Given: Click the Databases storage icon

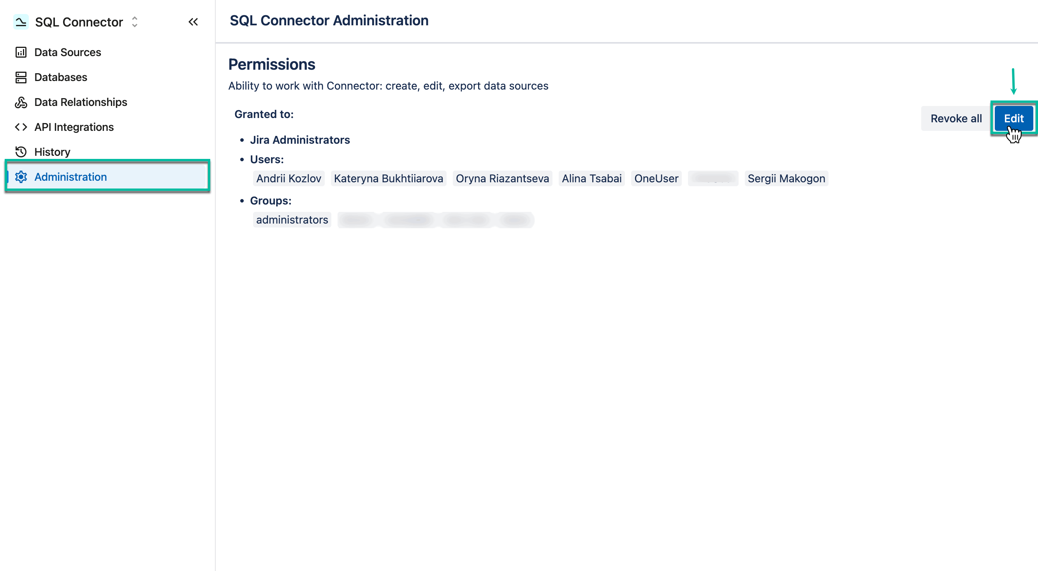Looking at the screenshot, I should click(x=21, y=77).
